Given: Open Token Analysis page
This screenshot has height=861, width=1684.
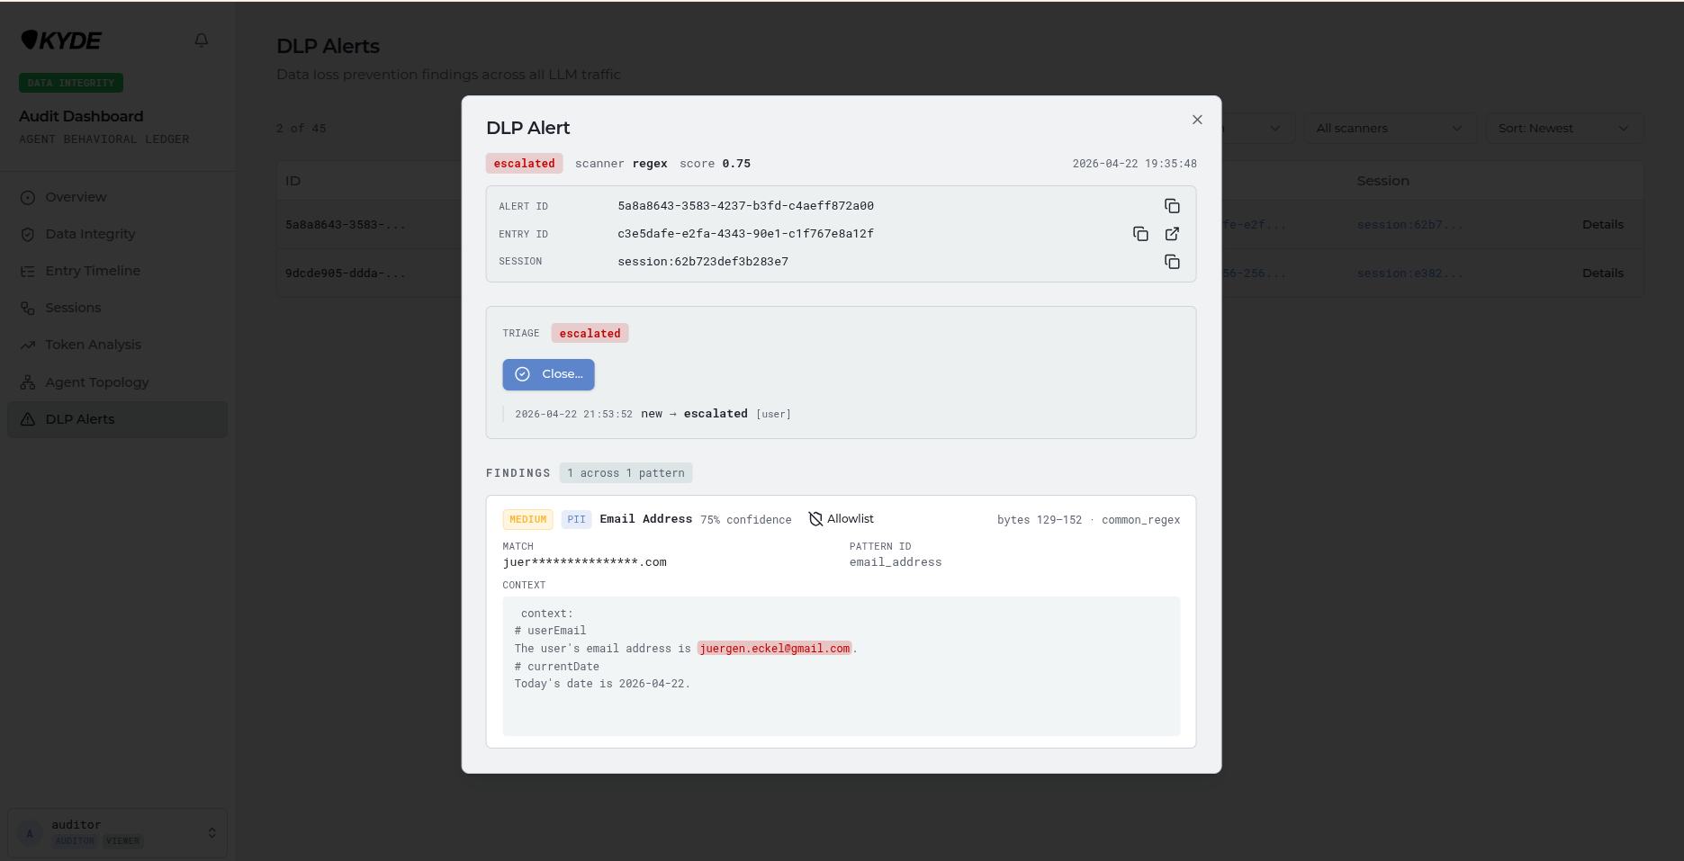Looking at the screenshot, I should tap(117, 345).
